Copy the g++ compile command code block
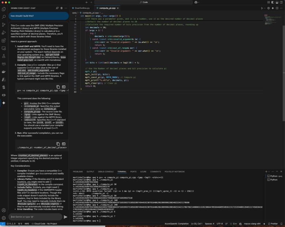The width and height of the screenshot is (285, 227). (x=58, y=87)
